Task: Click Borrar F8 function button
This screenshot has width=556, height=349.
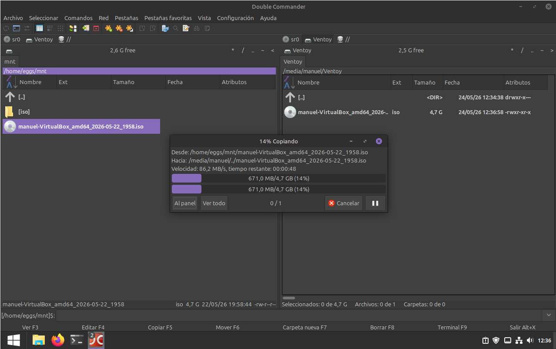Action: 382,327
